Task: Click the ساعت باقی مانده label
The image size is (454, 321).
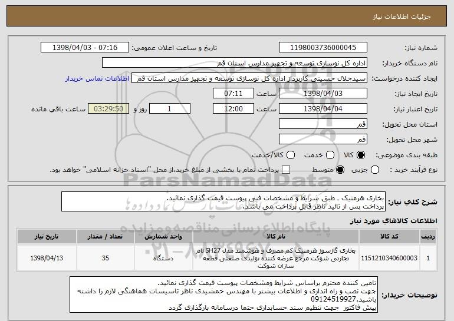Action: (x=58, y=109)
